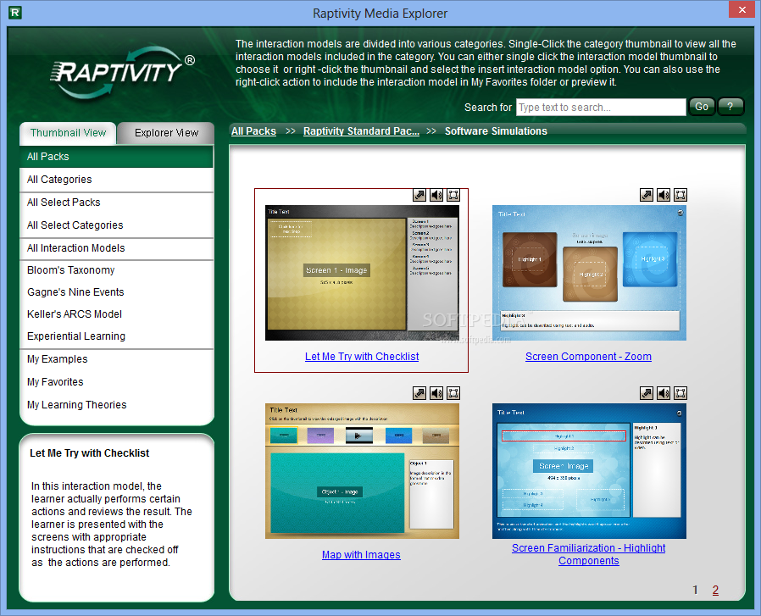Screen dimensions: 761x616
Task: Click Software Simulations breadcrumb text
Action: click(x=496, y=131)
